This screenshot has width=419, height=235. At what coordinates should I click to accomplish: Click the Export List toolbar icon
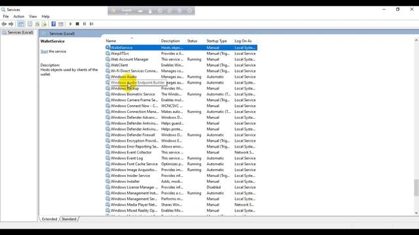[x=44, y=24]
